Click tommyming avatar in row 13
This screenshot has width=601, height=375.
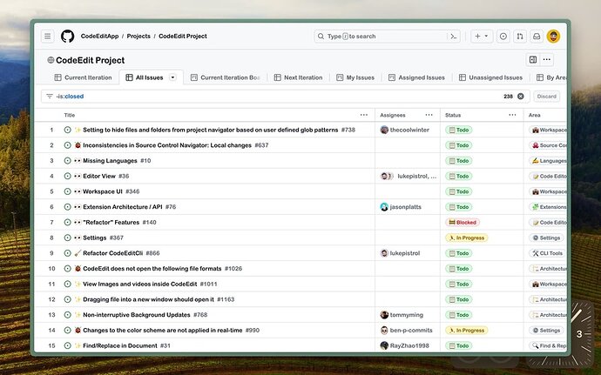point(384,315)
